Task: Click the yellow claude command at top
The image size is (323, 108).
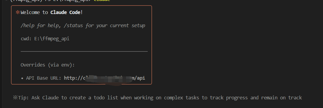Action: click(x=102, y=0)
